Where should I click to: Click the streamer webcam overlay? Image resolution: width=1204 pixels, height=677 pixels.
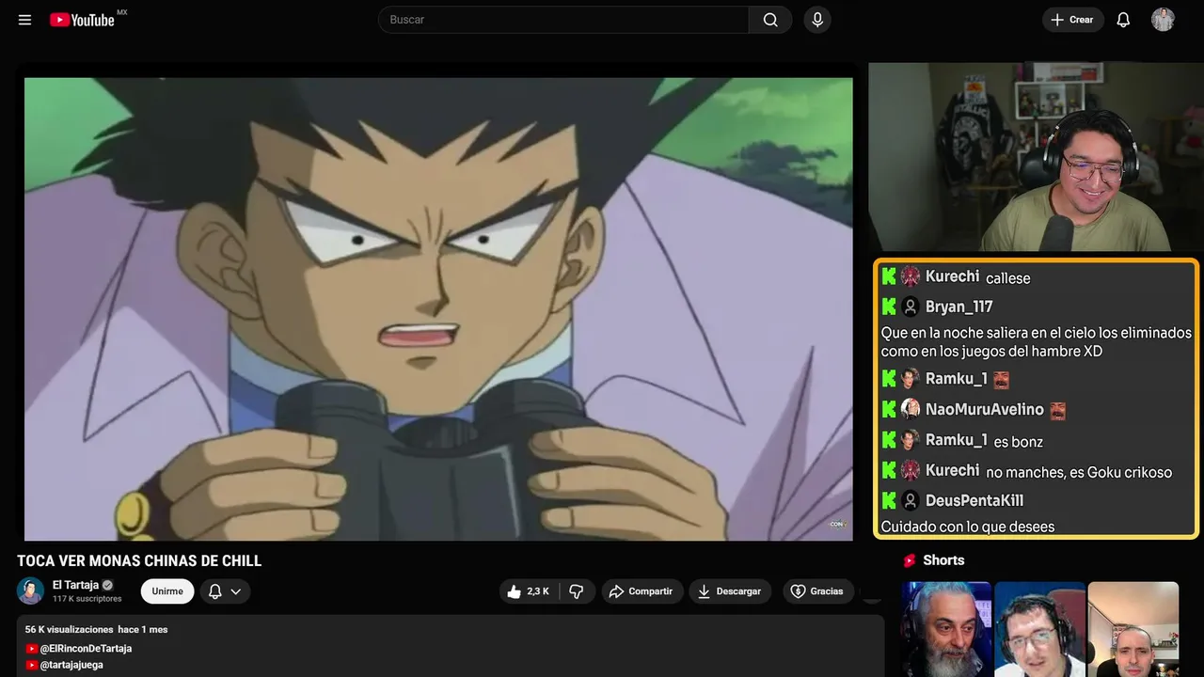(x=1036, y=157)
